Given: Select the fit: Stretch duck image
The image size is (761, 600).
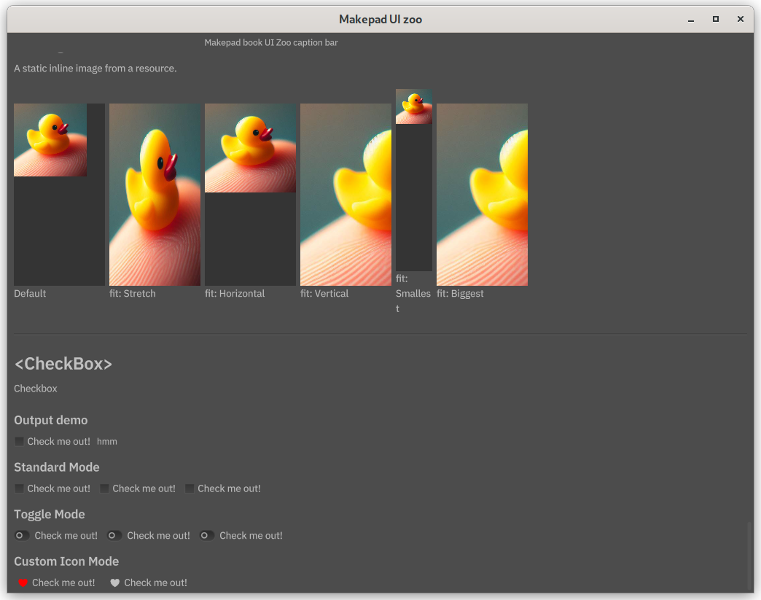Looking at the screenshot, I should [x=155, y=195].
